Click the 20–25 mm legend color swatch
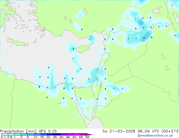Screen dimensions: 179x138 point(50,134)
